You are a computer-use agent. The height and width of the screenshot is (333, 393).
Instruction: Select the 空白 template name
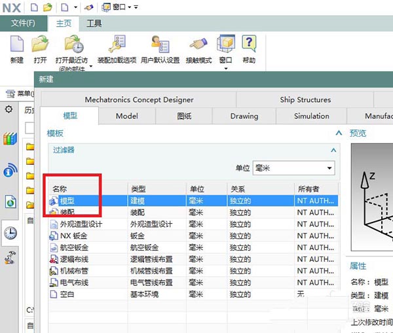[67, 294]
